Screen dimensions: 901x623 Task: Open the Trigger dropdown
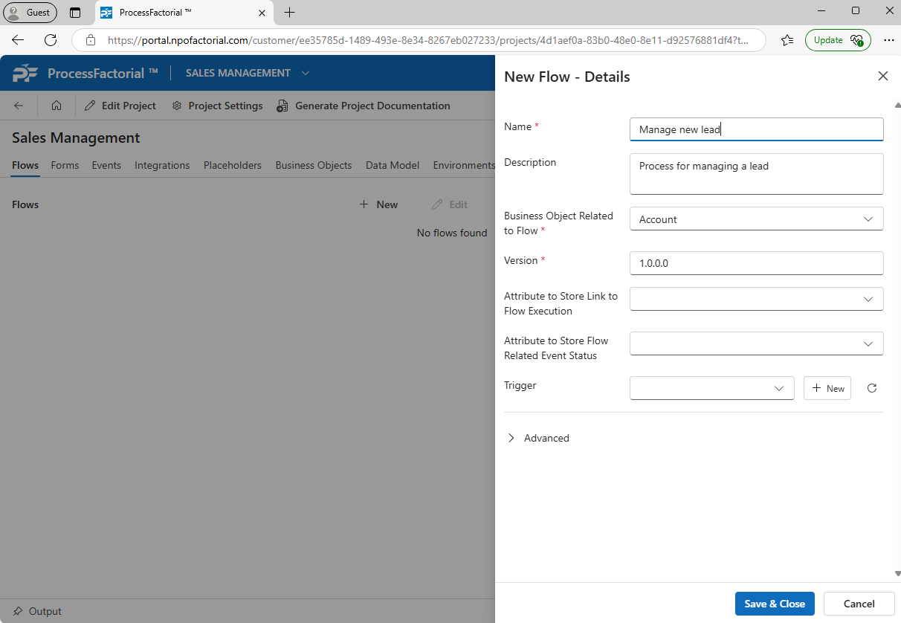[x=711, y=388]
